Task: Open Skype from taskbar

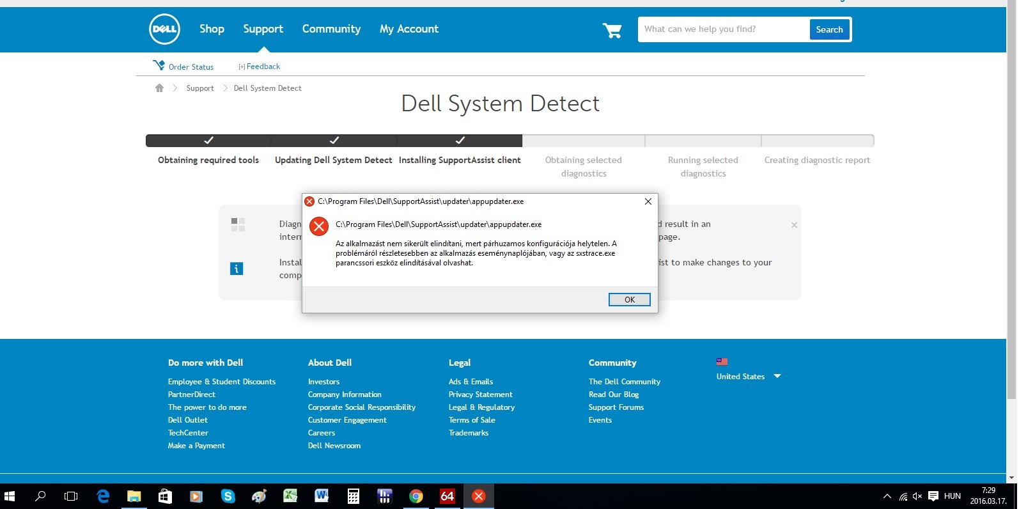Action: point(228,496)
